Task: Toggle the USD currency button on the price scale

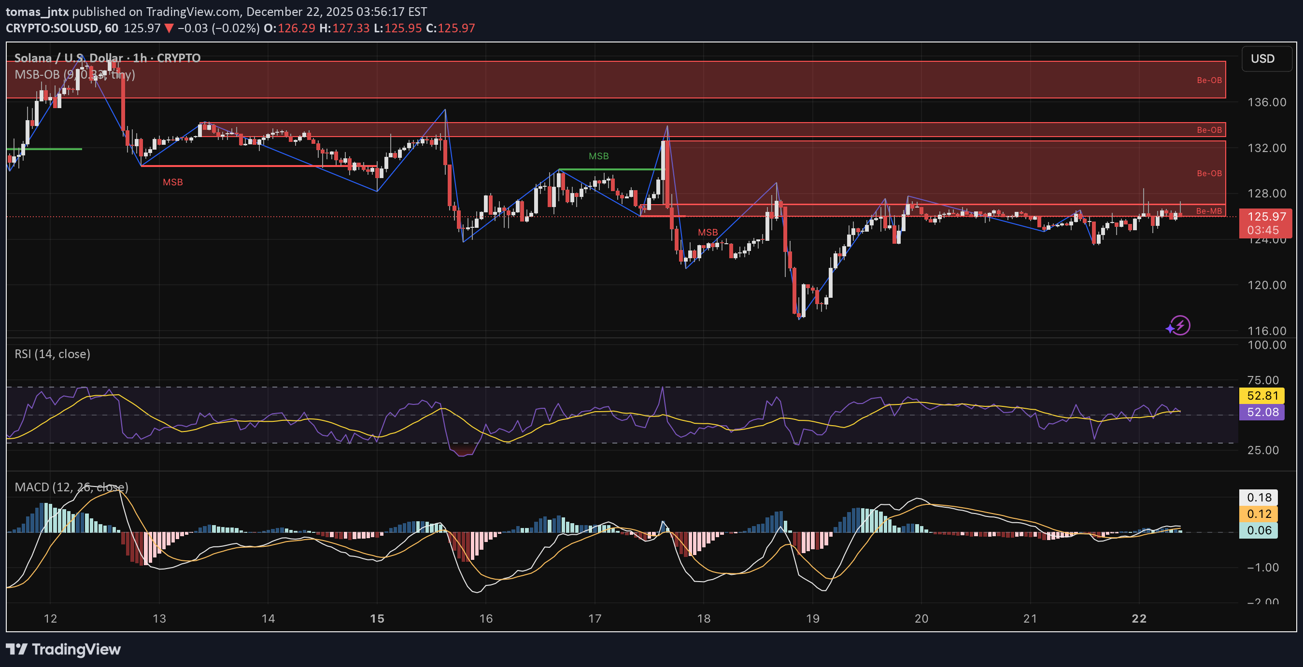Action: click(1263, 58)
